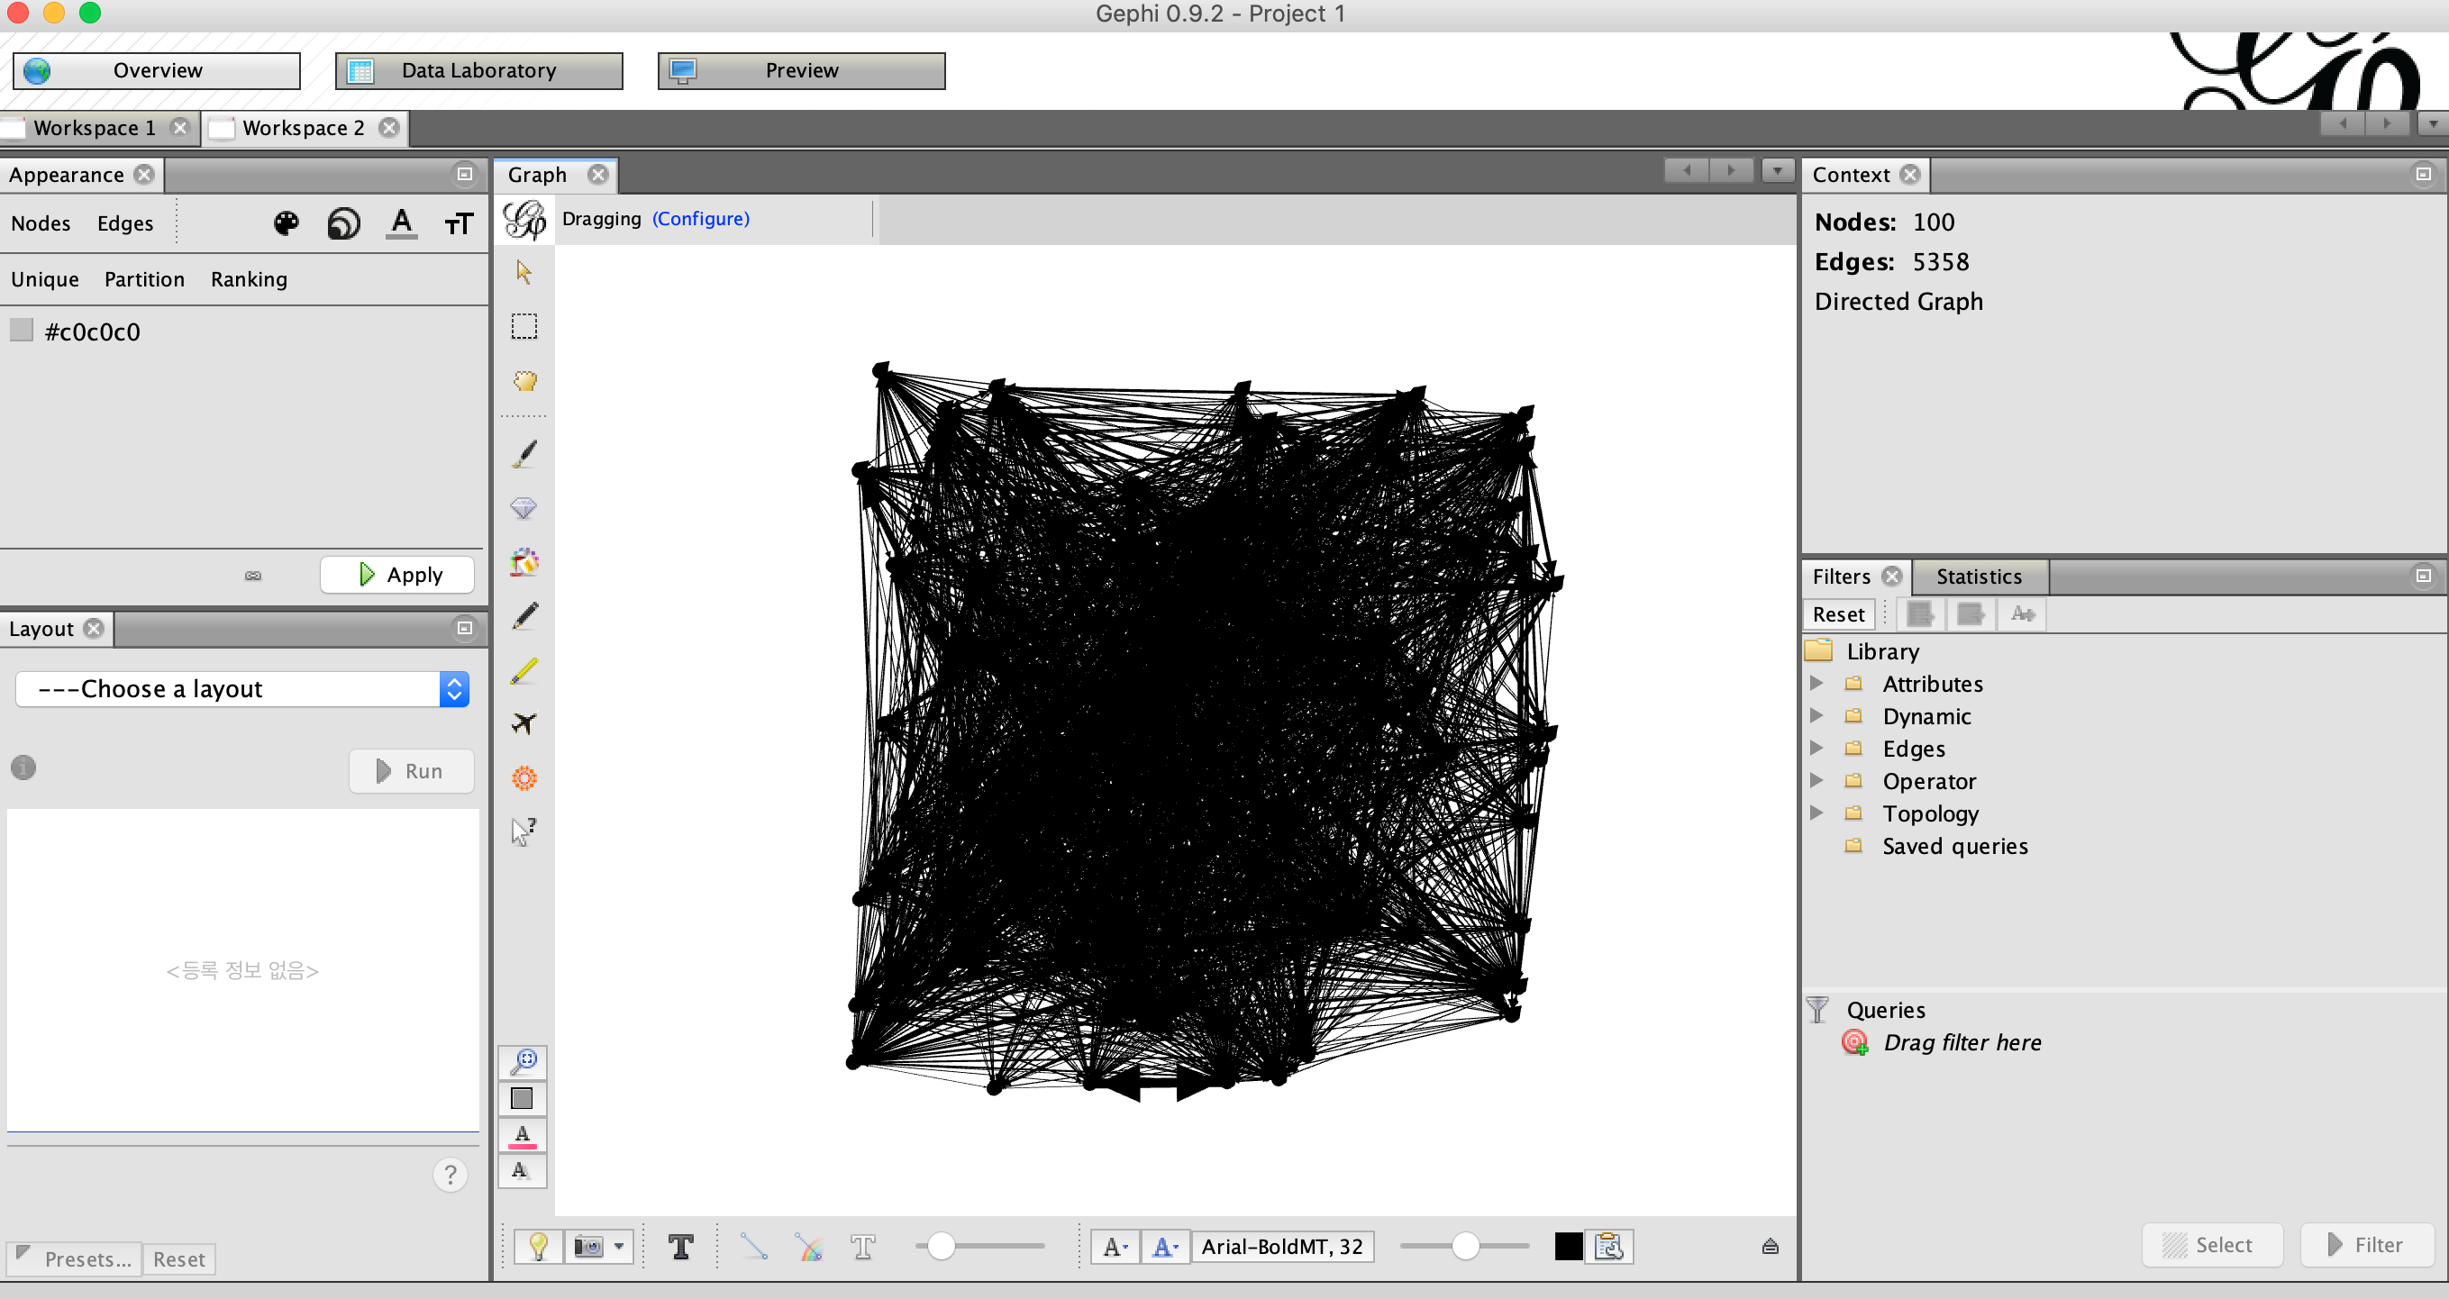This screenshot has width=2449, height=1299.
Task: Click the Shortest Path airplane tool
Action: click(x=523, y=723)
